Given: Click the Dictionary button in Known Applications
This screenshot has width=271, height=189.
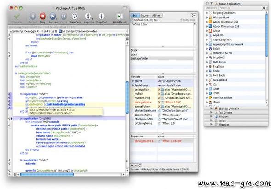Looking at the screenshot, I should tap(211, 8).
